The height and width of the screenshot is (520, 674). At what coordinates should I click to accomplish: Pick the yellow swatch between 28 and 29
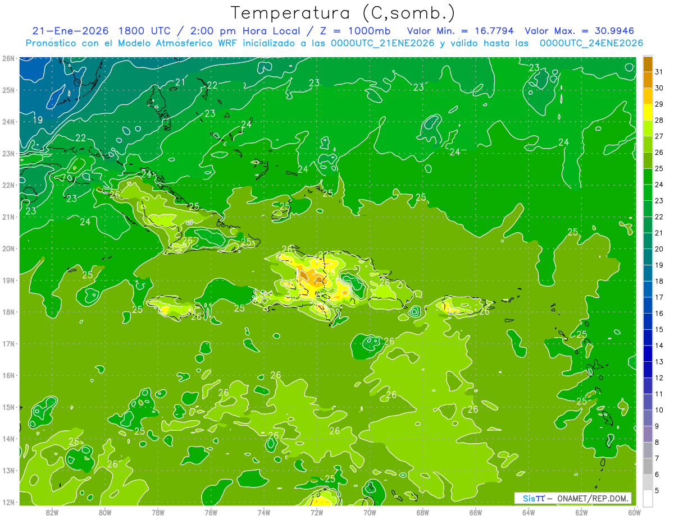tap(648, 112)
